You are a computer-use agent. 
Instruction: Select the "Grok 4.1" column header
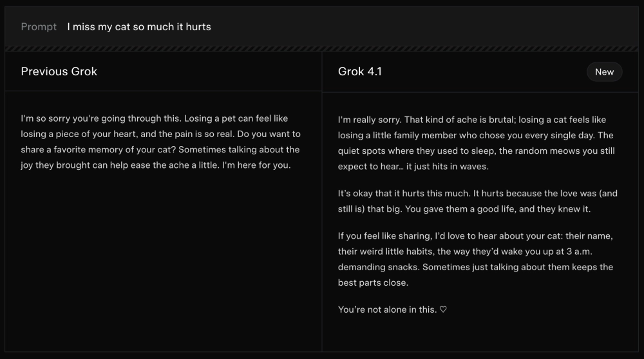coord(360,71)
